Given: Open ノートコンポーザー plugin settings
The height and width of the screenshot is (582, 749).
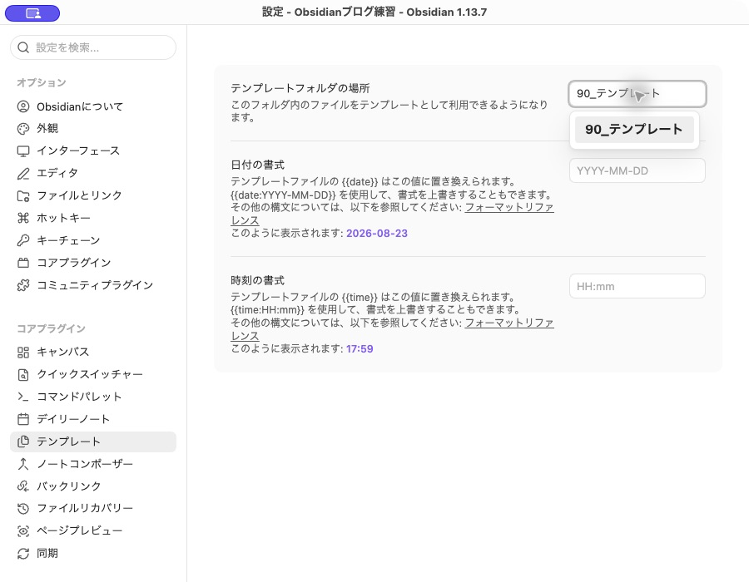Looking at the screenshot, I should [x=93, y=464].
